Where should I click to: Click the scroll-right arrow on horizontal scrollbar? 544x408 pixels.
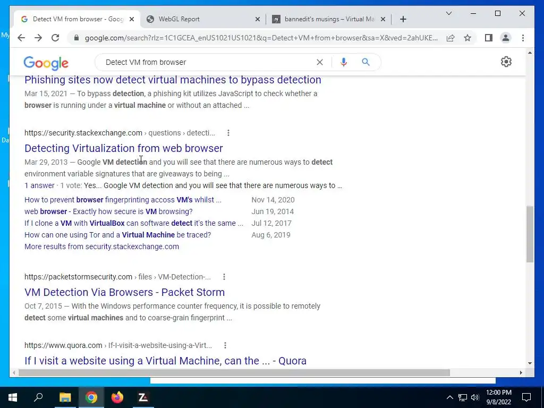pos(521,372)
